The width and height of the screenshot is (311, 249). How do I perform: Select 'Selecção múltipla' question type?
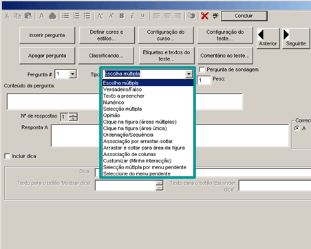coord(148,109)
